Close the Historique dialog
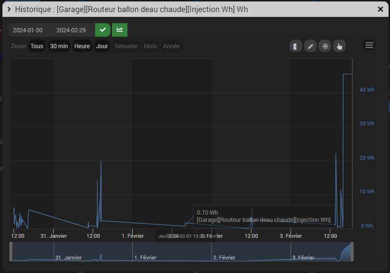Screen dimensions: 390x273 pyautogui.click(x=380, y=9)
